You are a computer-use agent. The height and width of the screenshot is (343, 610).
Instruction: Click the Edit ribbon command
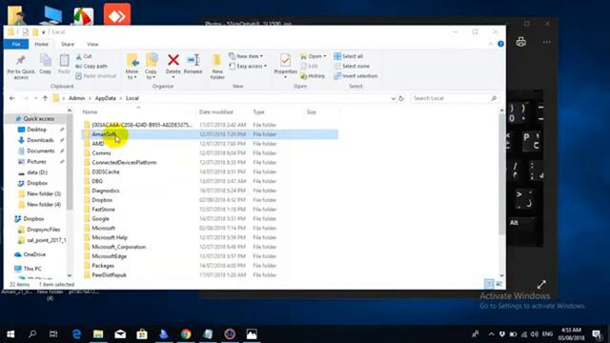pos(309,66)
